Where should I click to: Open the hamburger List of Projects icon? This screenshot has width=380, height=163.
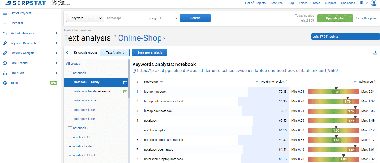[x=5, y=13]
